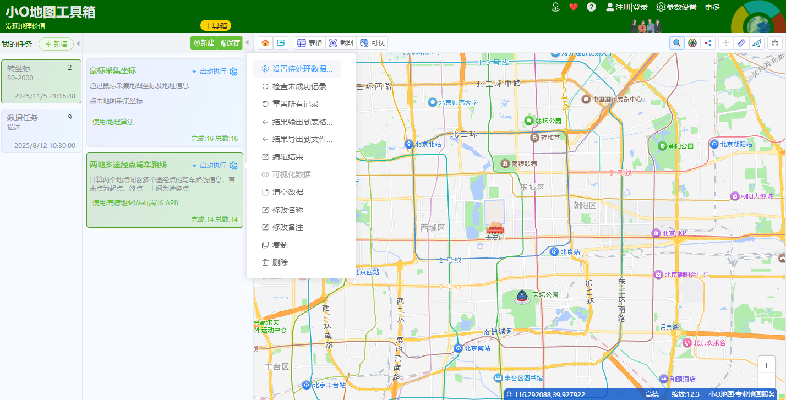Open the color wheel map style tool
The width and height of the screenshot is (786, 400).
[692, 43]
